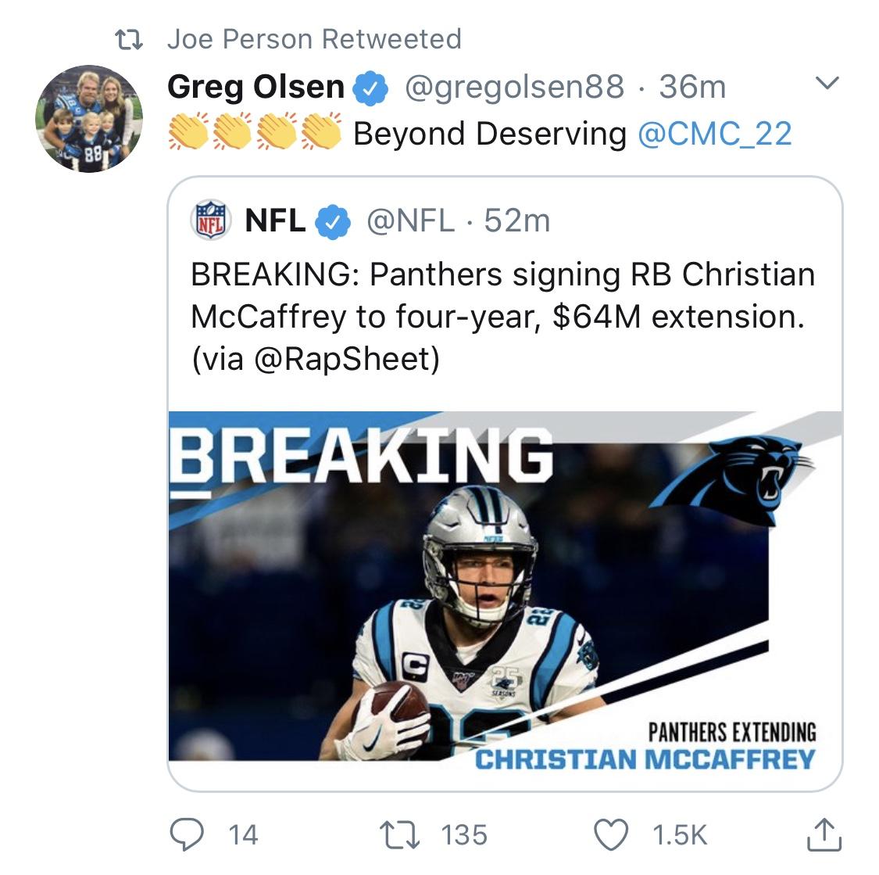Like the tweet with the heart icon

tap(611, 834)
